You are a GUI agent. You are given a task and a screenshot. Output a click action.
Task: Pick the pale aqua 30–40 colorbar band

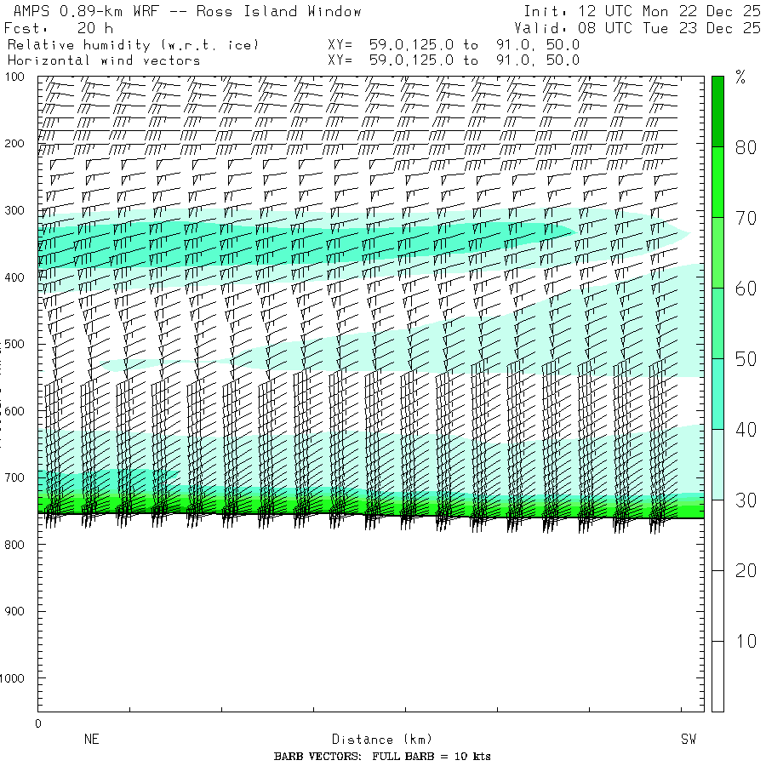pos(717,464)
